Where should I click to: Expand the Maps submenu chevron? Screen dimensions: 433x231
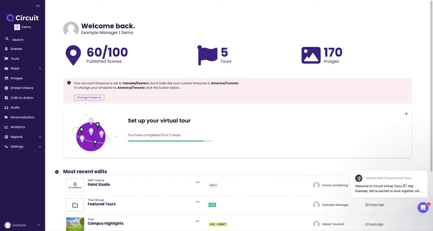pos(40,69)
